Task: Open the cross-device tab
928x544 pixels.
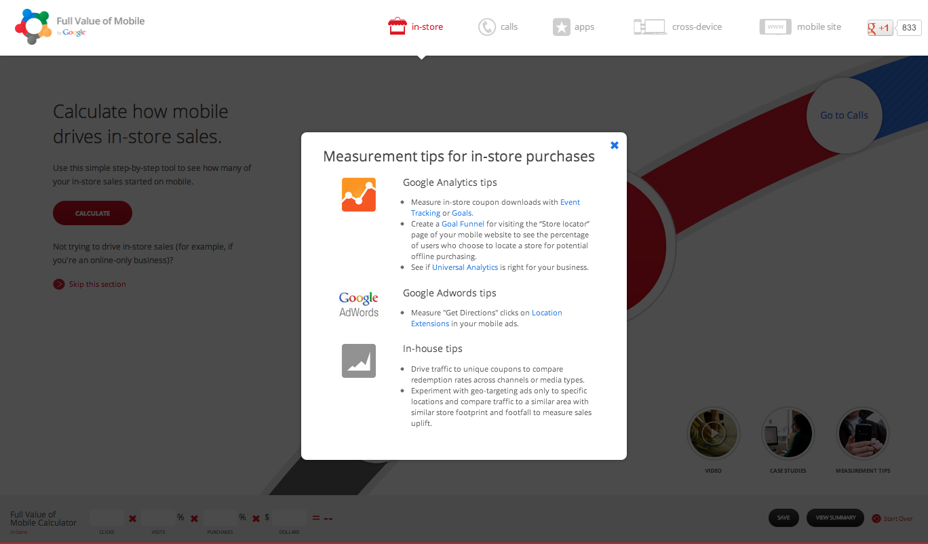Action: [x=678, y=27]
